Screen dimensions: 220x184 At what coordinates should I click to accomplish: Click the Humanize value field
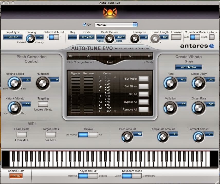[55, 79]
